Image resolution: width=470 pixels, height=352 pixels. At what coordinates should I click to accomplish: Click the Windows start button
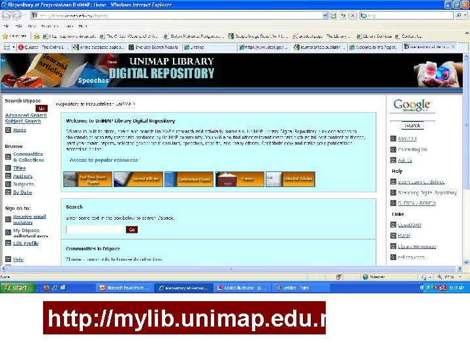(18, 287)
